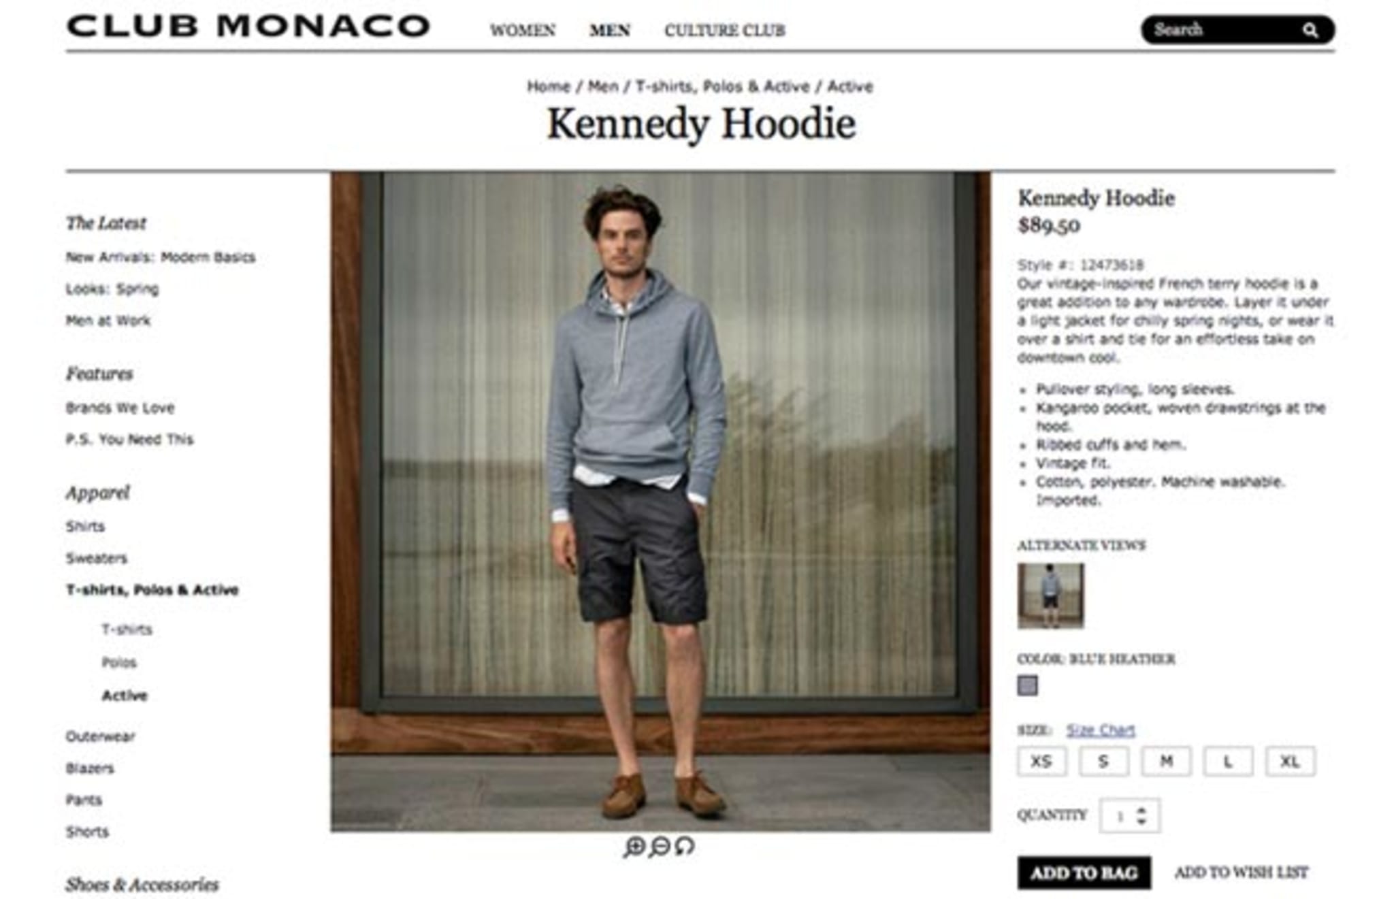
Task: Select size M
Action: click(x=1166, y=762)
